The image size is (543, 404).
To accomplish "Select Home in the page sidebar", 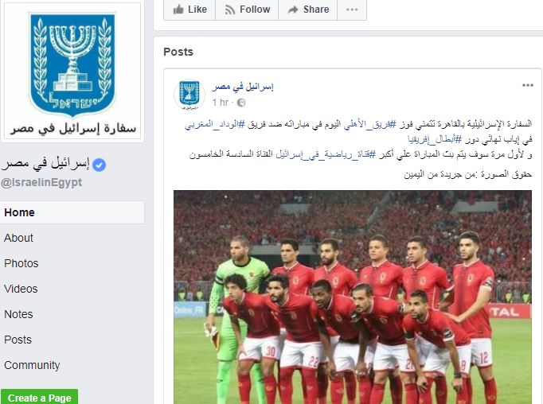I will 72,212.
